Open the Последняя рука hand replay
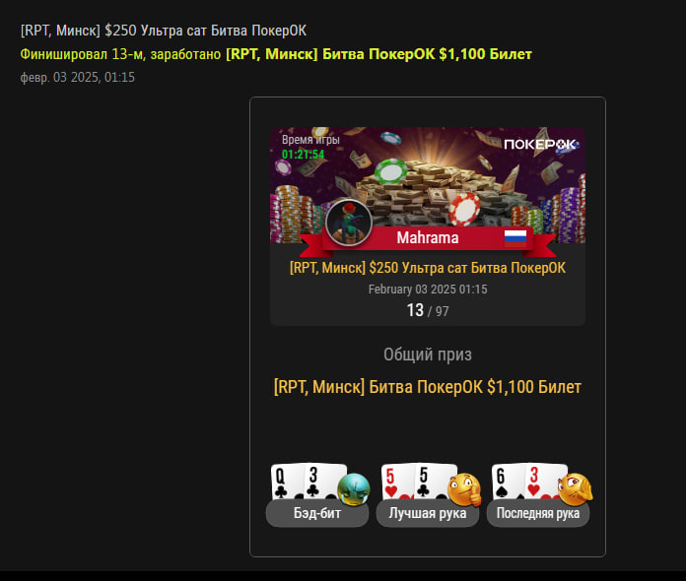This screenshot has height=581, width=686. pyautogui.click(x=538, y=513)
